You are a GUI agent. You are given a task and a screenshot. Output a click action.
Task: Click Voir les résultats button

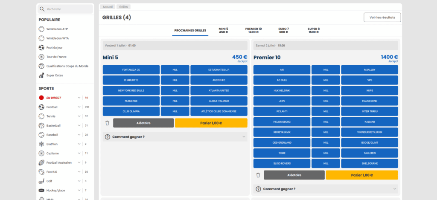382,17
